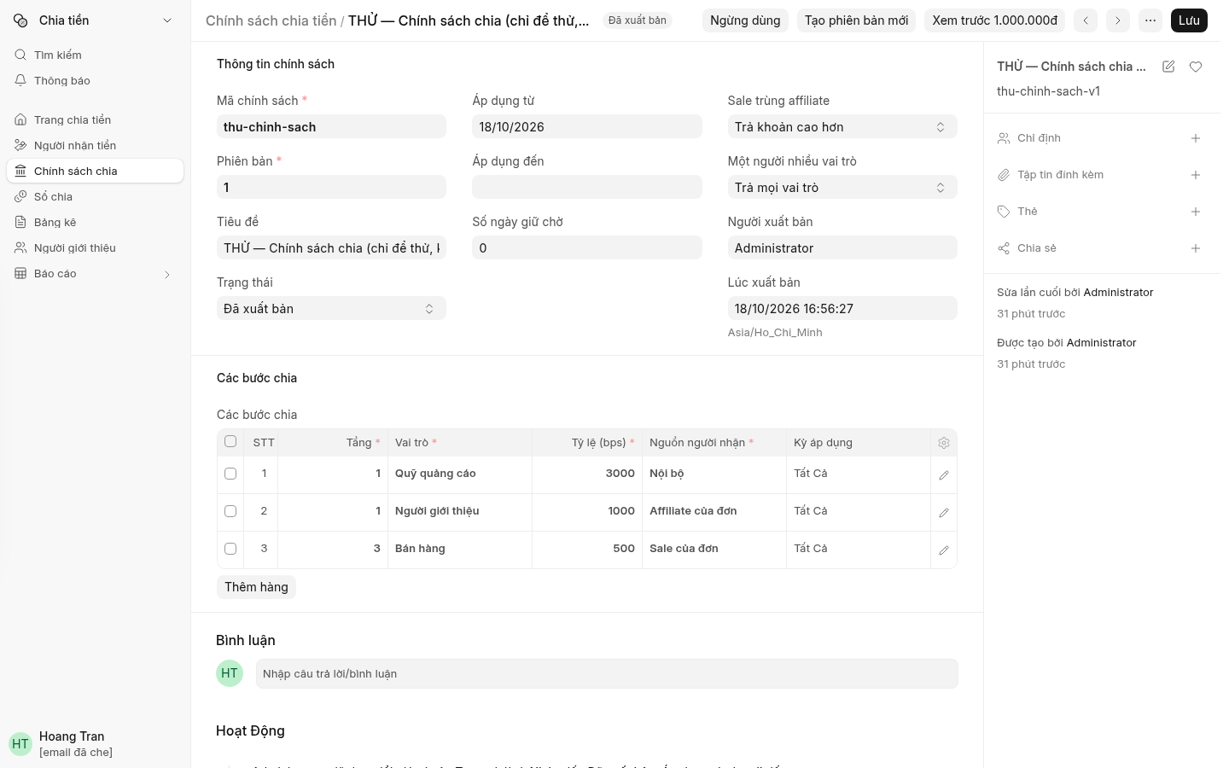
Task: Open the Sale trùng affiliate dropdown
Action: [x=842, y=127]
